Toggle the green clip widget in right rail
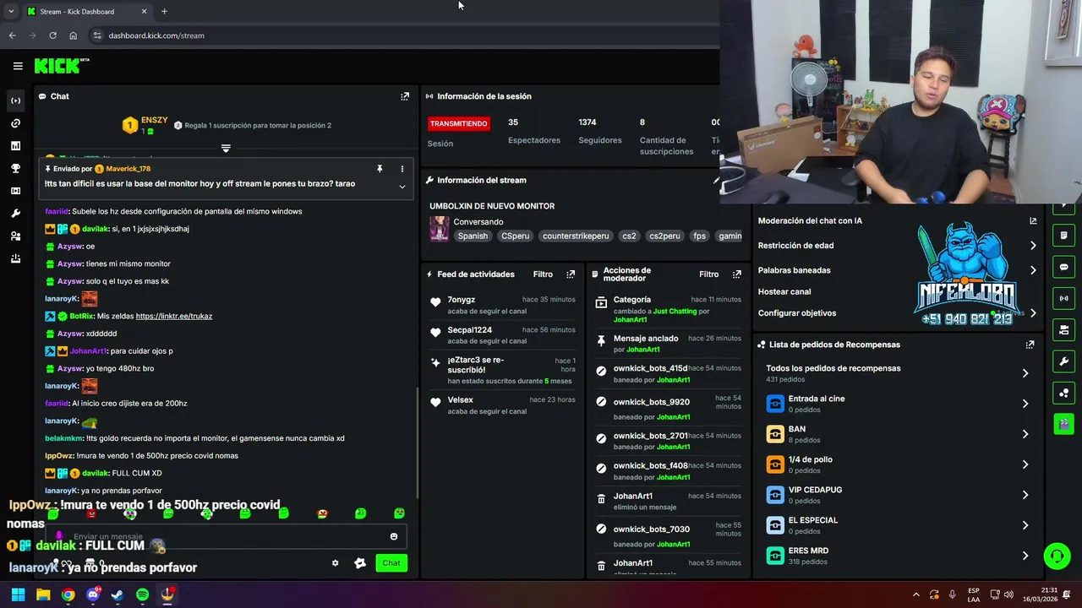The width and height of the screenshot is (1082, 608). coord(1063,424)
